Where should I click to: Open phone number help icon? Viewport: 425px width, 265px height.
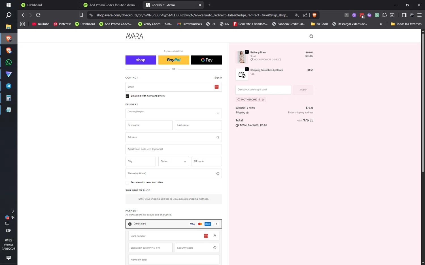[x=218, y=173]
